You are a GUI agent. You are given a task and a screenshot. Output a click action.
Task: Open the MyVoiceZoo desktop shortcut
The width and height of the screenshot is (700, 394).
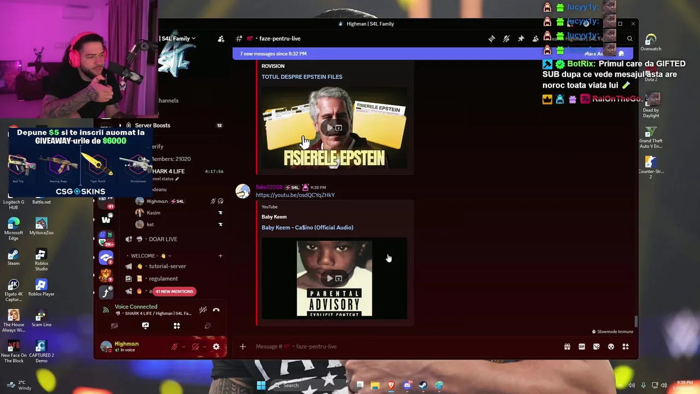click(x=41, y=227)
